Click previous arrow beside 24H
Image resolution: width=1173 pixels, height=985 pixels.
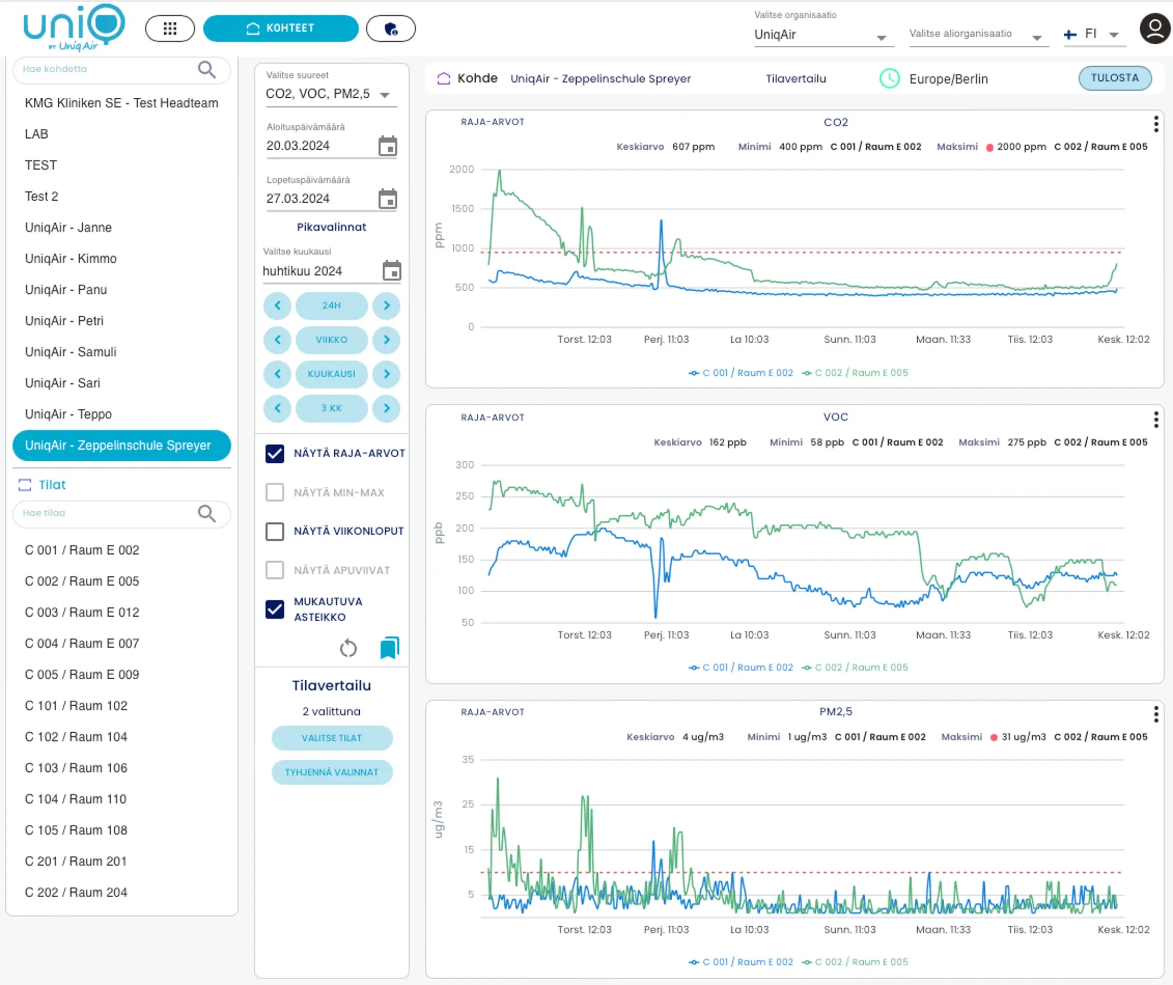click(278, 306)
